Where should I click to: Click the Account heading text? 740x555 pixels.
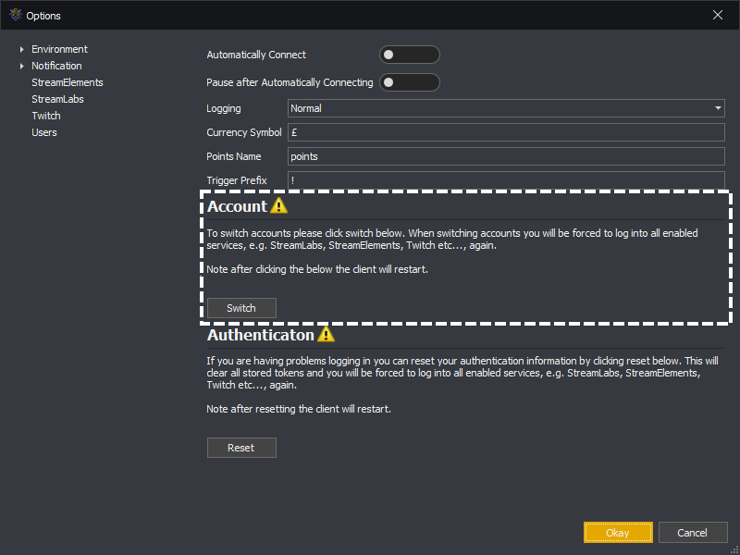tap(238, 206)
